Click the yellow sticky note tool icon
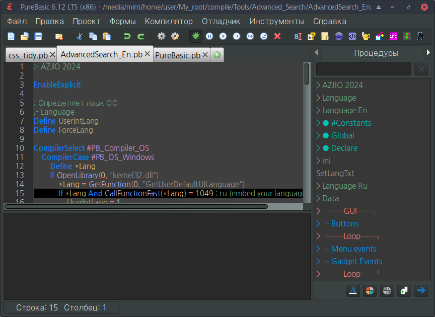The height and width of the screenshot is (317, 435). pos(325,36)
